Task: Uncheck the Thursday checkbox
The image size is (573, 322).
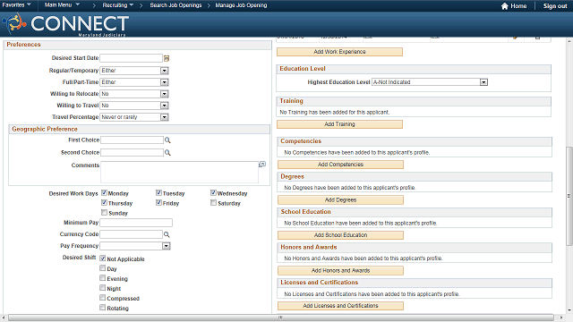Action: point(104,203)
